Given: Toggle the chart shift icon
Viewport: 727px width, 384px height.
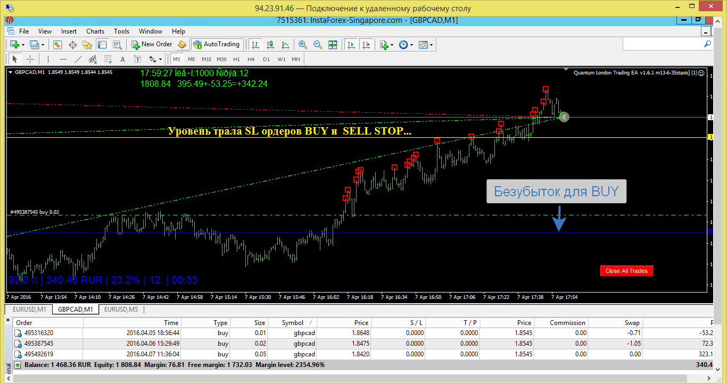Looking at the screenshot, I should (x=366, y=45).
